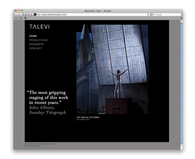Expand the bookmarks bar overflow chevron
The height and width of the screenshot is (159, 195).
(x=181, y=18)
